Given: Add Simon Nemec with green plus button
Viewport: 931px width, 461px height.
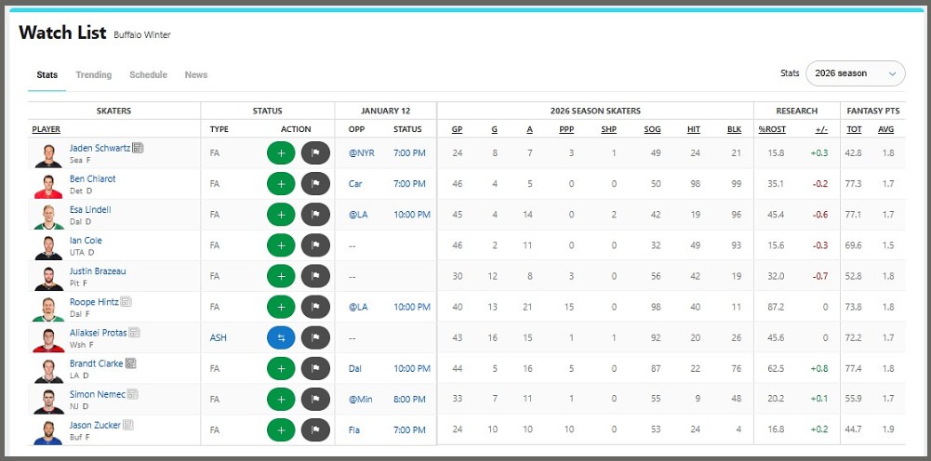Looking at the screenshot, I should [281, 400].
